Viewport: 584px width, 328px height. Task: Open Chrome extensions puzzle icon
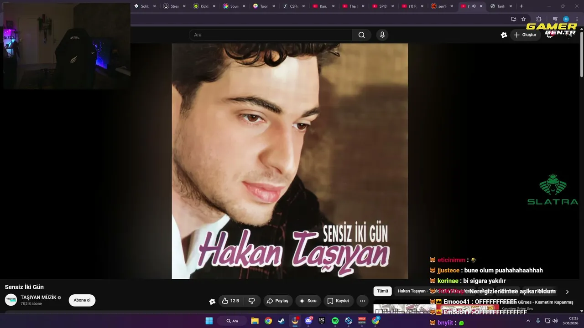click(539, 19)
